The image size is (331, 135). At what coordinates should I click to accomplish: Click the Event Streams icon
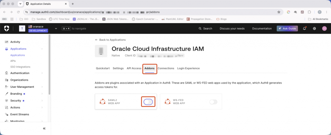click(6, 114)
